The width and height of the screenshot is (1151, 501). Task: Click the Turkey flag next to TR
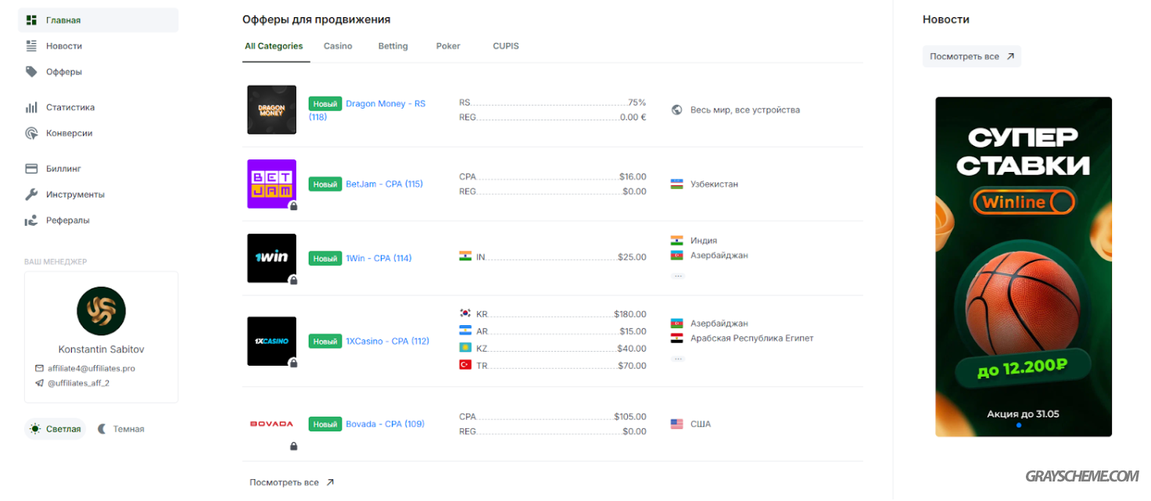465,366
